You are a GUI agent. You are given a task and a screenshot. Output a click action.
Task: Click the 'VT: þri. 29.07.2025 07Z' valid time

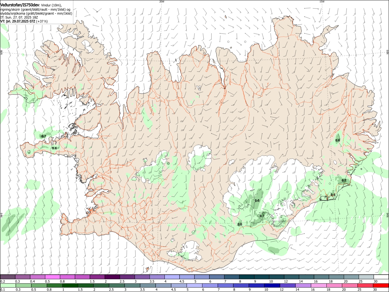(18, 21)
